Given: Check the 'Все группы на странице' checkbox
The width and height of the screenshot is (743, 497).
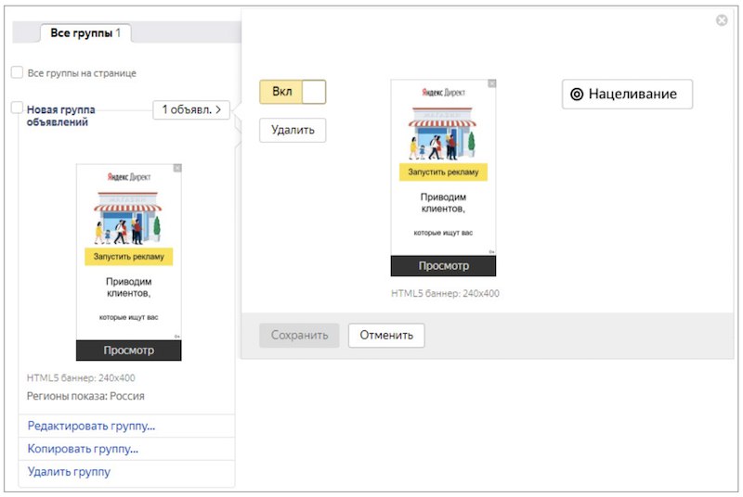Looking at the screenshot, I should (x=17, y=72).
